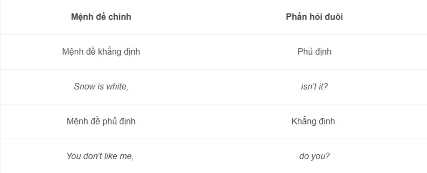Viewport: 427px width, 173px height.
Task: Select the tag question "do you?"
Action: click(314, 156)
